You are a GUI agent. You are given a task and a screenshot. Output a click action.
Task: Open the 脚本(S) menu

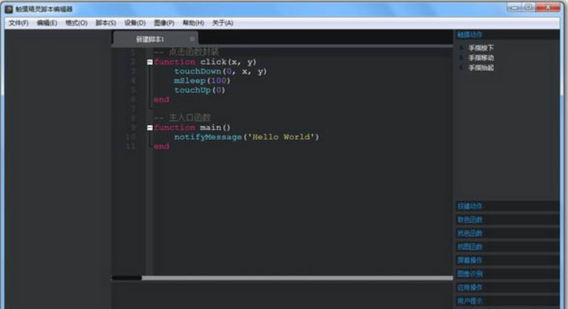[x=105, y=23]
